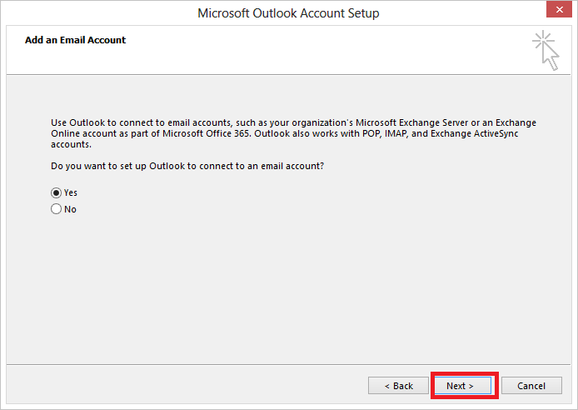Click the Microsoft Outlook Account Setup title bar
The image size is (578, 410).
pyautogui.click(x=288, y=13)
